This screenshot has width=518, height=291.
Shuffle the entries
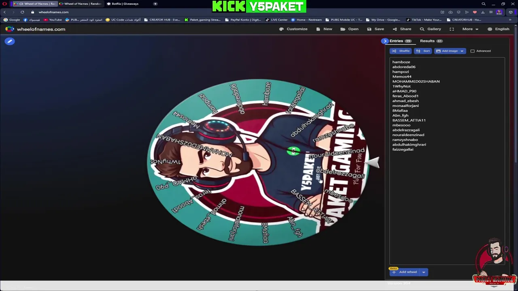pyautogui.click(x=401, y=51)
